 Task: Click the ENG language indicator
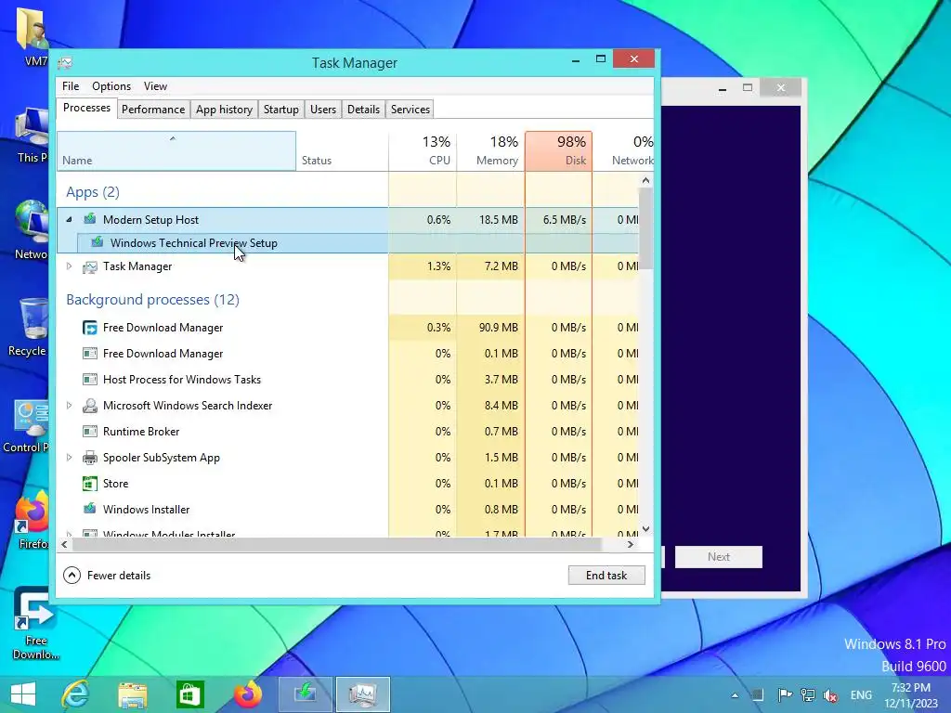click(861, 694)
